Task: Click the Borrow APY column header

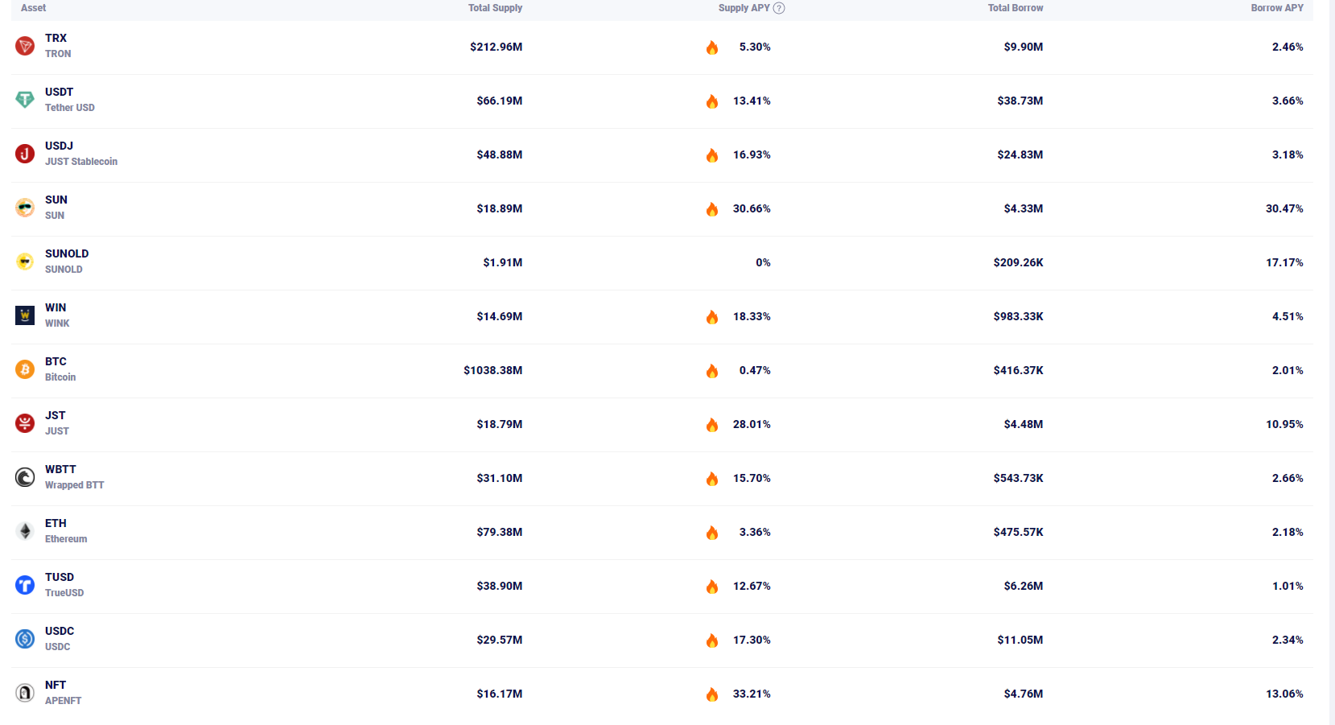Action: [1277, 8]
